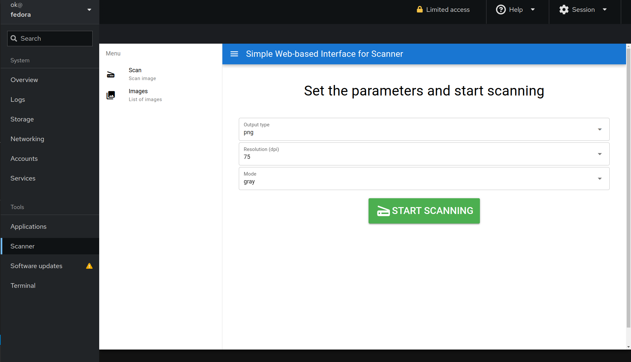The image size is (631, 362).
Task: Start scanning with the green button
Action: pos(424,211)
